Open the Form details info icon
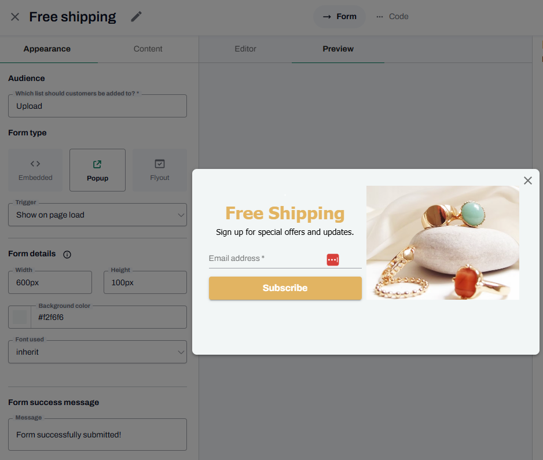 67,255
